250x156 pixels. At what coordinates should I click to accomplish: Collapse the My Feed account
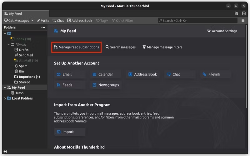[x=5, y=88]
